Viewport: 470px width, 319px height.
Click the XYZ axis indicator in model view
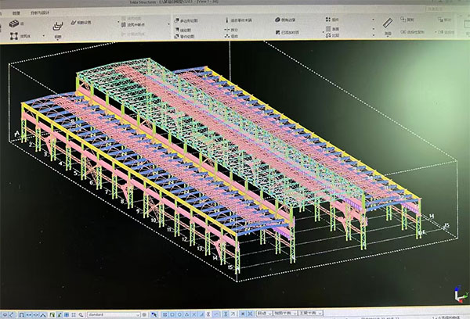click(x=456, y=297)
